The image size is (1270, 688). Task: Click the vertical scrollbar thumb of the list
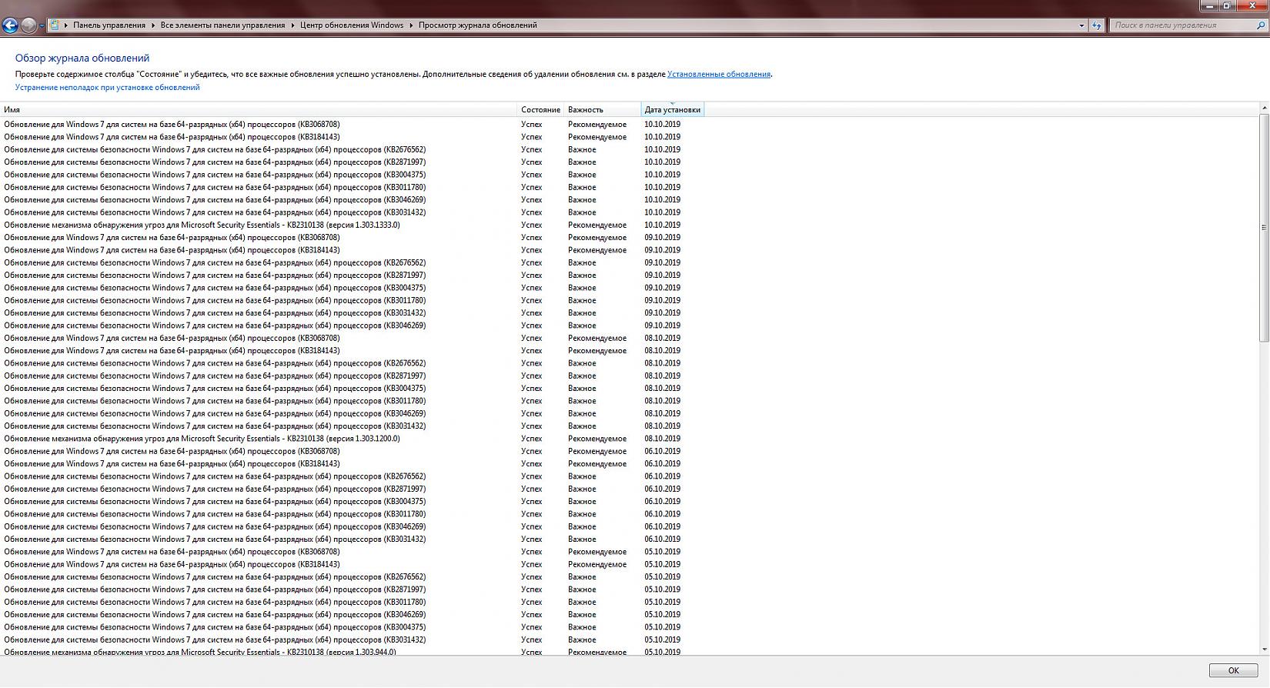pyautogui.click(x=1264, y=228)
